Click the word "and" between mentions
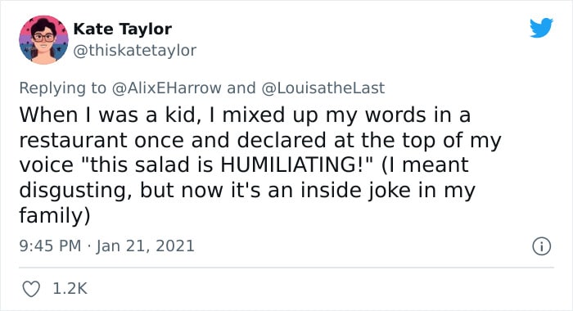This screenshot has height=311, width=573. coord(241,88)
